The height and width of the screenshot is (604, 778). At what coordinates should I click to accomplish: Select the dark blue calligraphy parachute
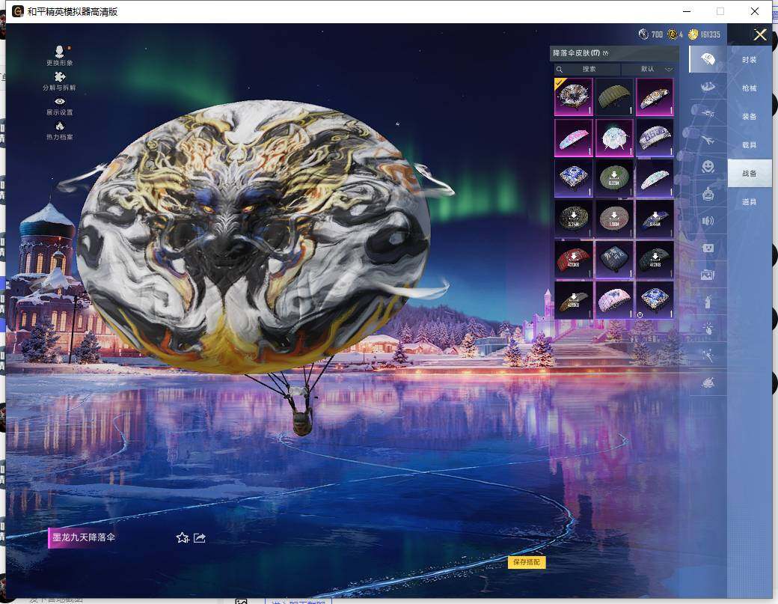614,260
